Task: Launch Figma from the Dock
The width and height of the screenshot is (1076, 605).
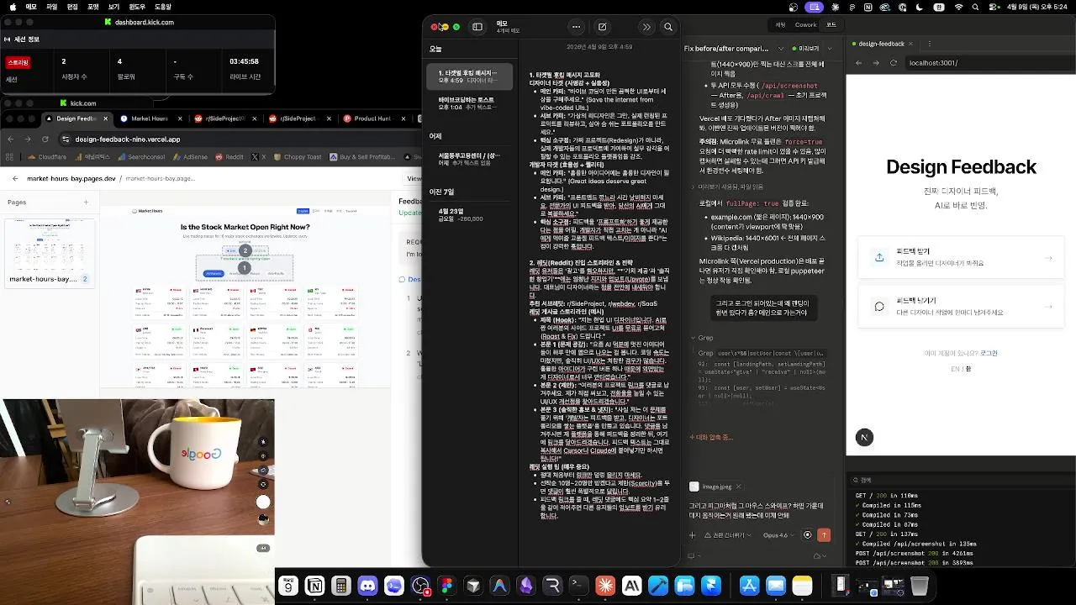Action: 446,586
